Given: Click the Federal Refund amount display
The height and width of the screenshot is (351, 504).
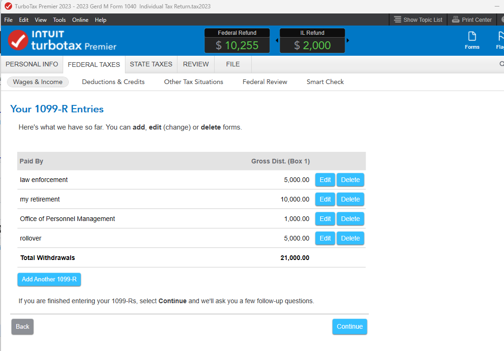Looking at the screenshot, I should pyautogui.click(x=237, y=45).
